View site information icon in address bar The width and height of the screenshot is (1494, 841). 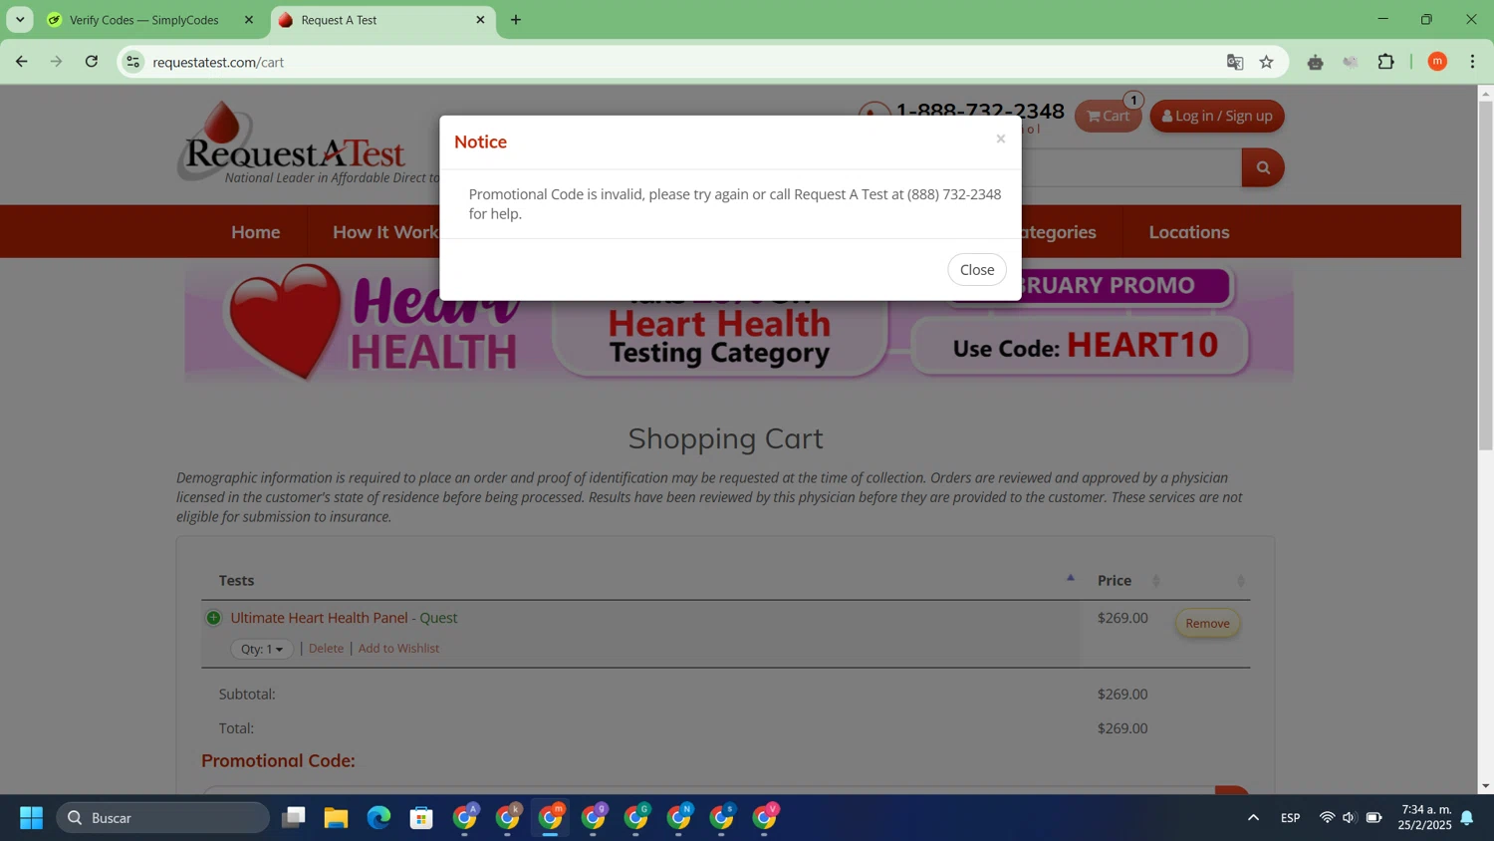click(x=132, y=62)
